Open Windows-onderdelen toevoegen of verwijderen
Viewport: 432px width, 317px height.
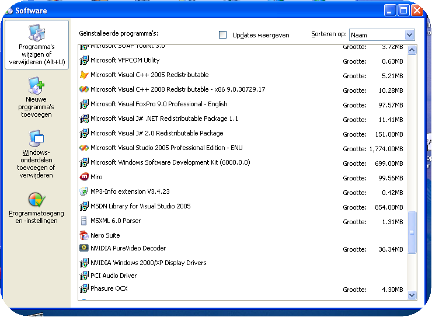pyautogui.click(x=36, y=154)
